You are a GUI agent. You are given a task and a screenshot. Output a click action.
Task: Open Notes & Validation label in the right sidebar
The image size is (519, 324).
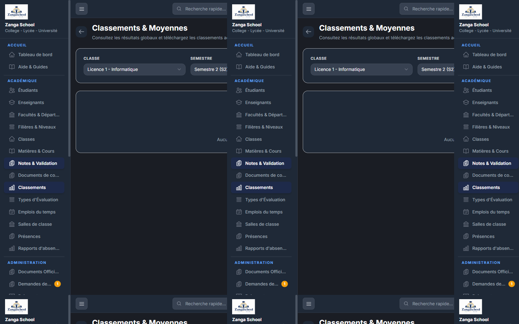[492, 163]
